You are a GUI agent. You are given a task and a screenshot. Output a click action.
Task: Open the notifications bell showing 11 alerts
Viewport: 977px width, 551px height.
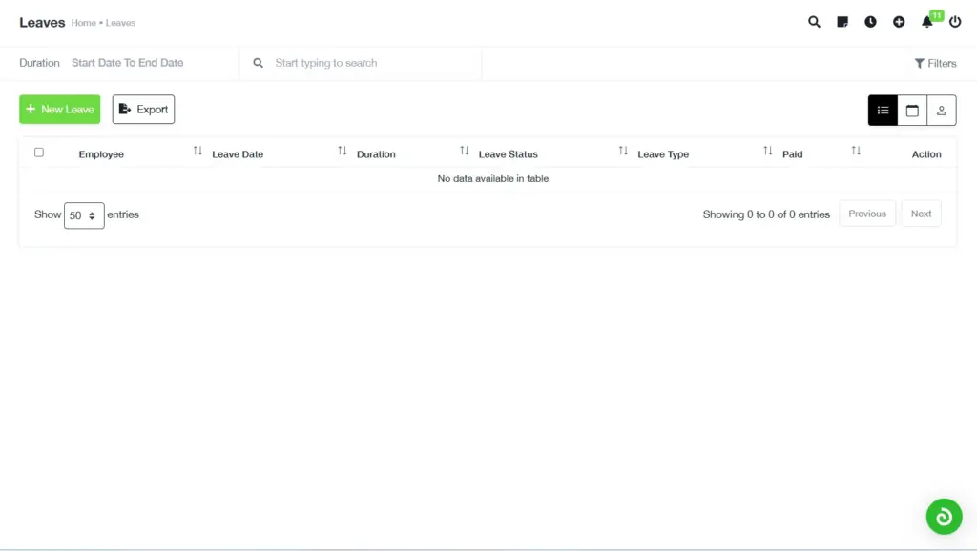pyautogui.click(x=926, y=22)
